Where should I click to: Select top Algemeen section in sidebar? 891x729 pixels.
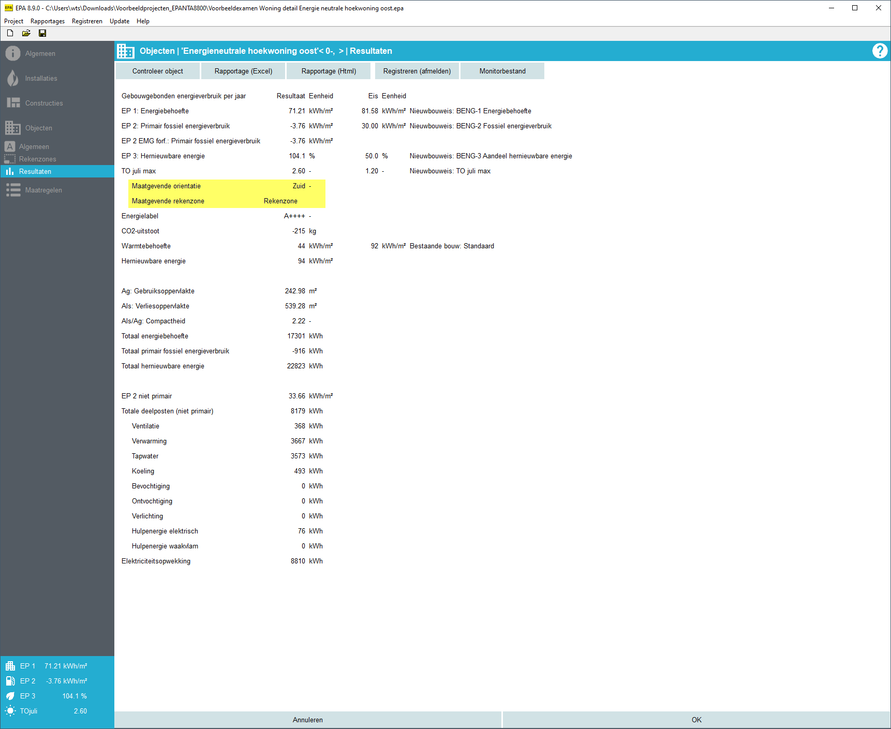tap(40, 53)
